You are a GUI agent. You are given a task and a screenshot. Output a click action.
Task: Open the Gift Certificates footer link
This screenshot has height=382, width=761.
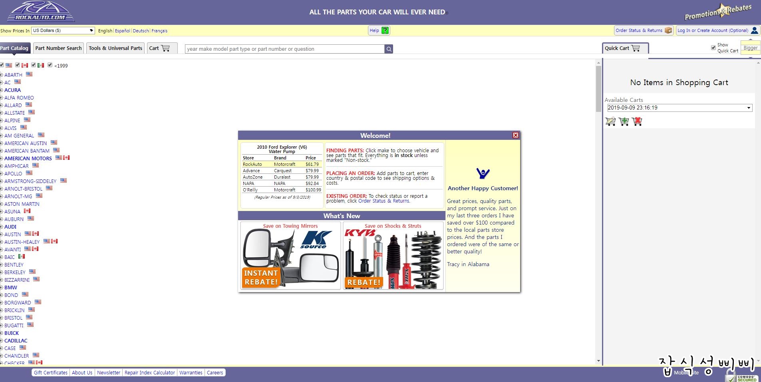pos(51,372)
